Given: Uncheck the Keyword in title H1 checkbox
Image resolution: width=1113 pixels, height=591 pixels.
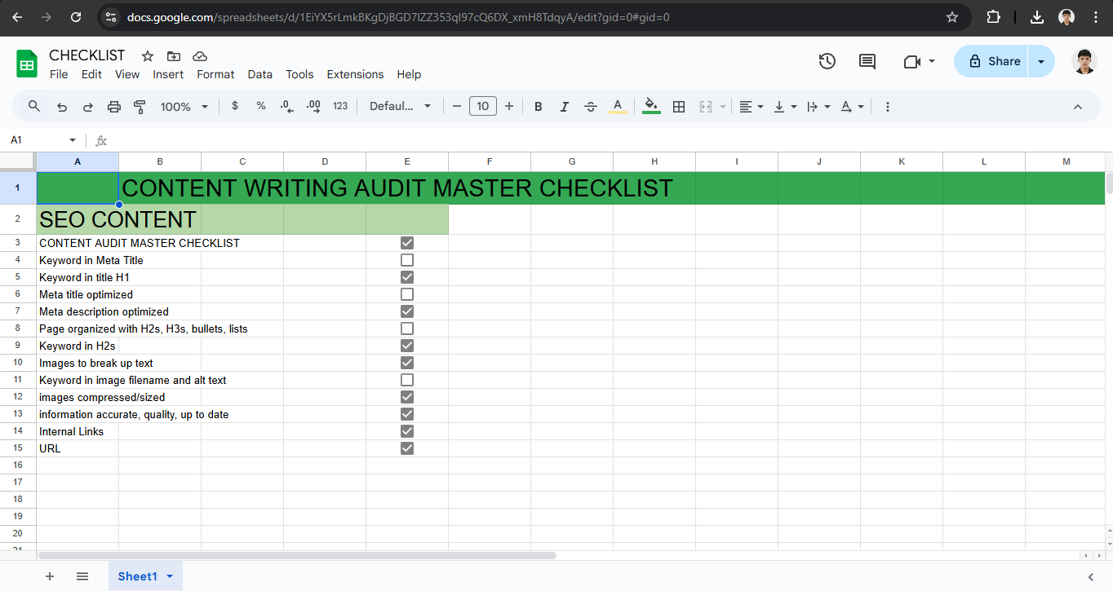Looking at the screenshot, I should [x=407, y=277].
